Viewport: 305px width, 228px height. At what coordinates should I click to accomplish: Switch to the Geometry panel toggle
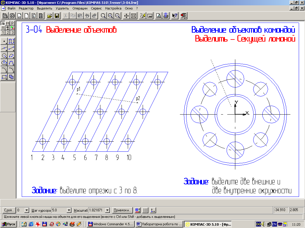[x=3, y=23]
